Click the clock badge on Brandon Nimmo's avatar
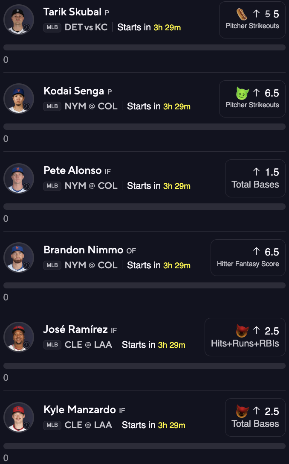This screenshot has height=464, width=289. (26, 265)
